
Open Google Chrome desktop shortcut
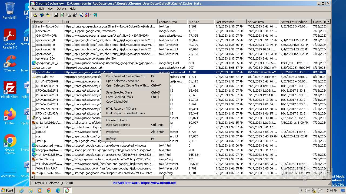tap(10, 144)
